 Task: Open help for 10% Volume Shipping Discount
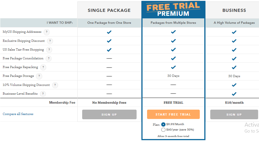coord(55,85)
